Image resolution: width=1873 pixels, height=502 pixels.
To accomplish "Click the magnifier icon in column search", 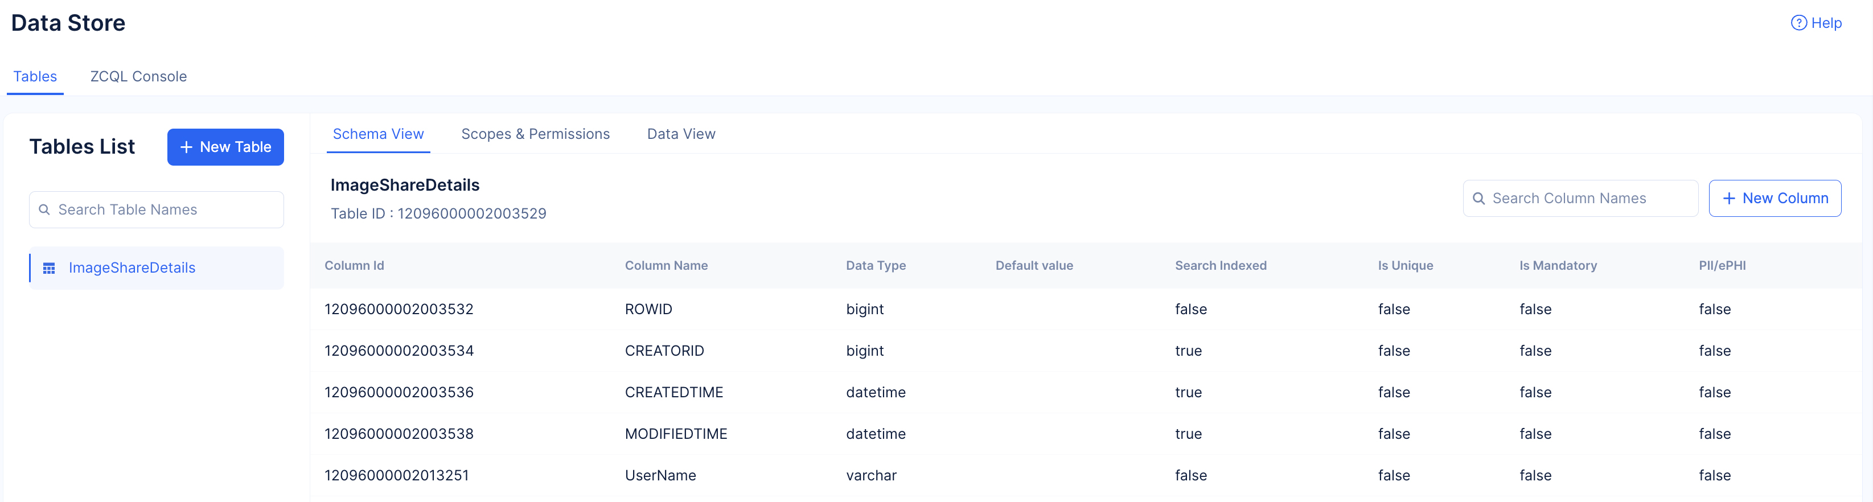I will coord(1478,199).
